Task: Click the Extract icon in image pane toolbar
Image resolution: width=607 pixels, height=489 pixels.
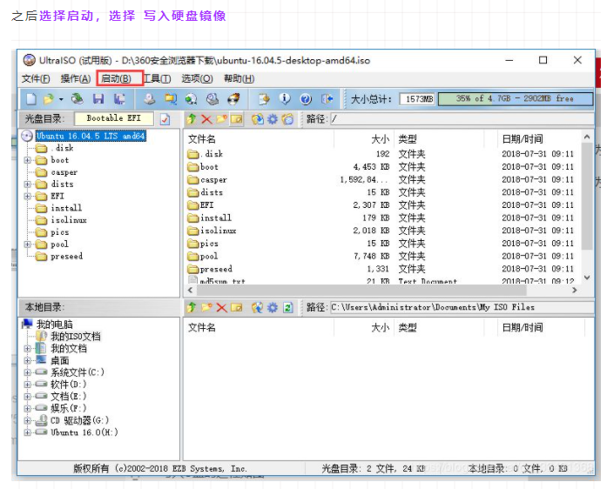Action: coord(258,118)
